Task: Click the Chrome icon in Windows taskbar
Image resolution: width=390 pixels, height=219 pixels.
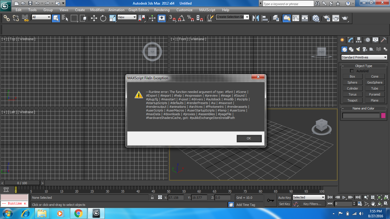Action: click(78, 213)
